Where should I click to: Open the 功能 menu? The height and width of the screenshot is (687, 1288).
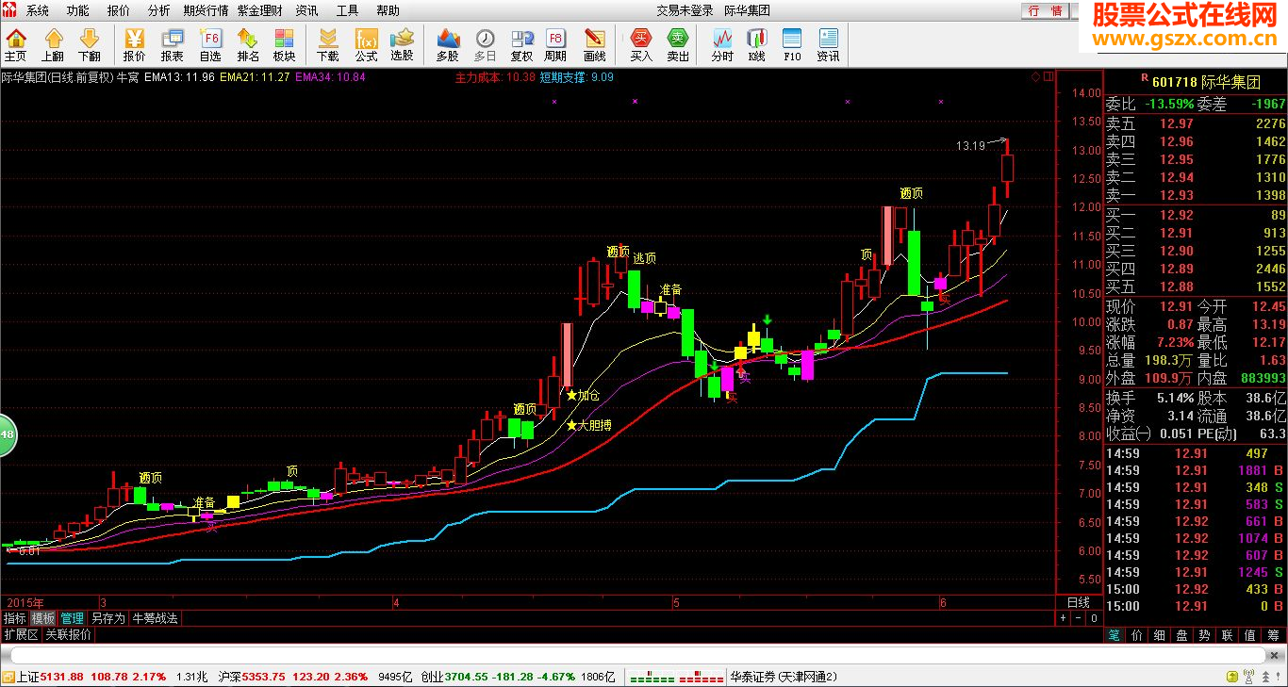click(78, 10)
